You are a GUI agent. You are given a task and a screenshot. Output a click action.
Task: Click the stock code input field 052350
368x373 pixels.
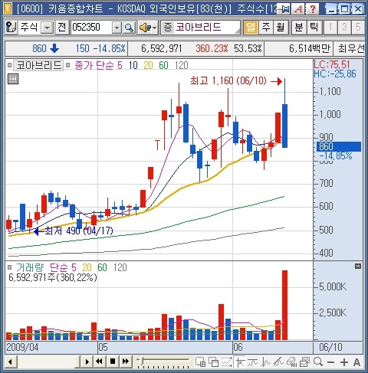[x=91, y=28]
